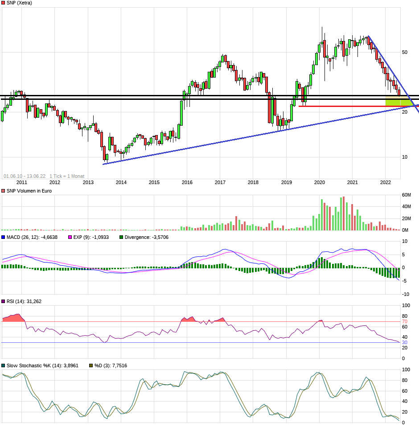Click the red SNP (Xetra) legend square
This screenshot has width=419, height=427.
[x=3, y=3]
